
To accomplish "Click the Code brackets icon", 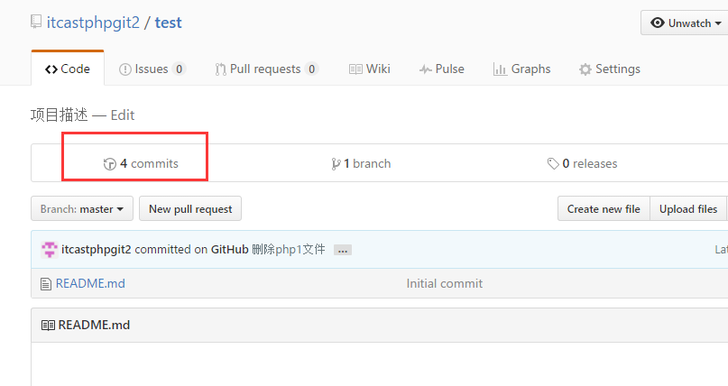I will [51, 69].
